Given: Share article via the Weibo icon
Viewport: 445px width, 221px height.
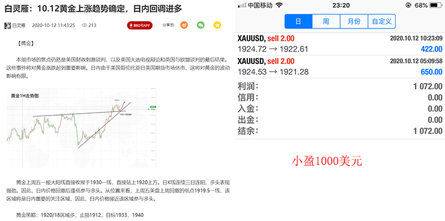Looking at the screenshot, I should coord(184,25).
